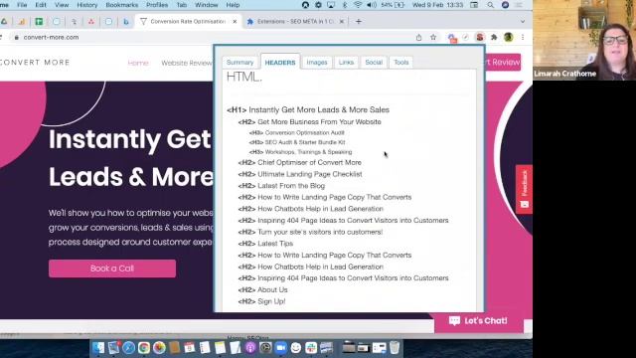636x358 pixels.
Task: Switch to the Images tab
Action: coord(317,62)
